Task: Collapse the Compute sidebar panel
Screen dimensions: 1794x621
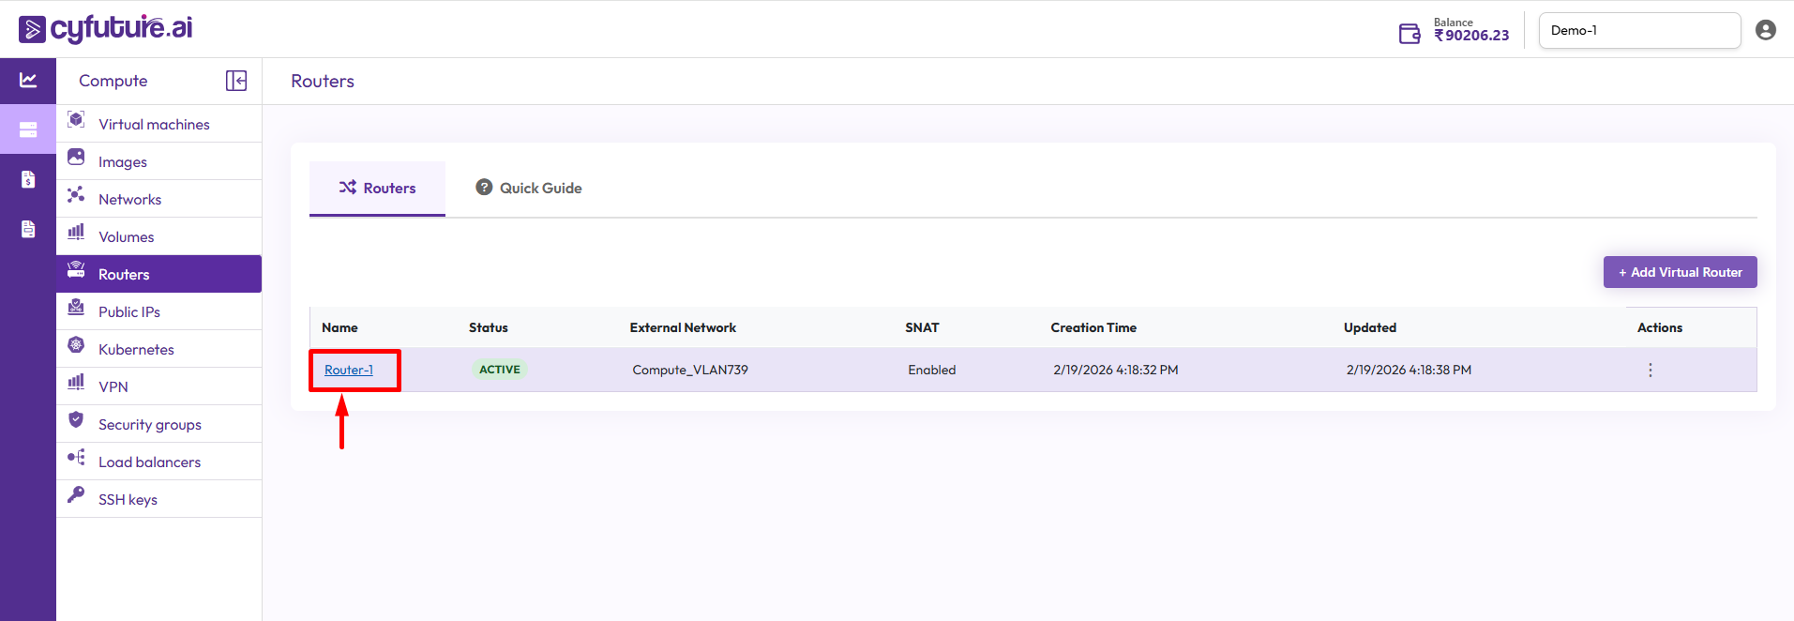Action: tap(236, 81)
